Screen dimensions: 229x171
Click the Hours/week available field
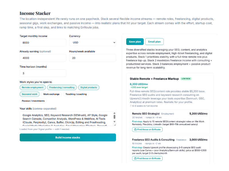click(92, 58)
